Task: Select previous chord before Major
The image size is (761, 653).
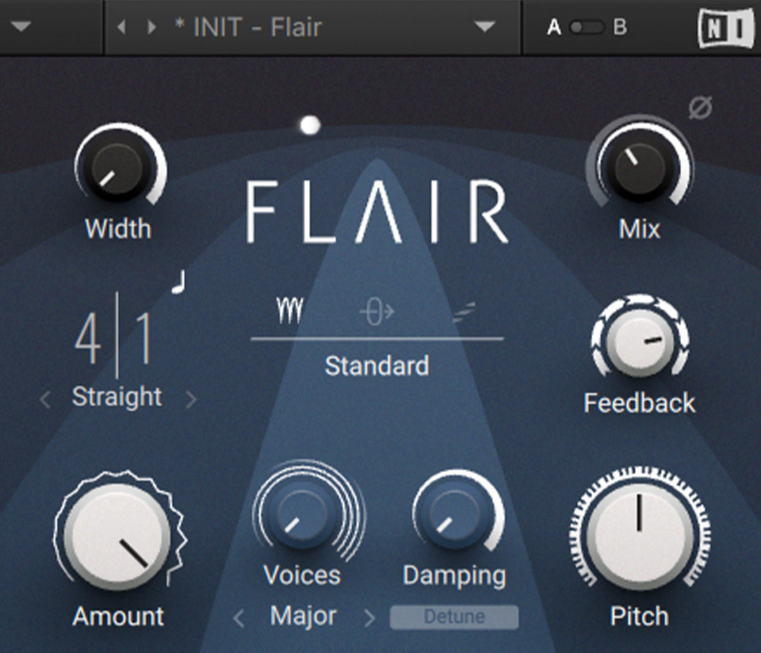Action: click(238, 617)
